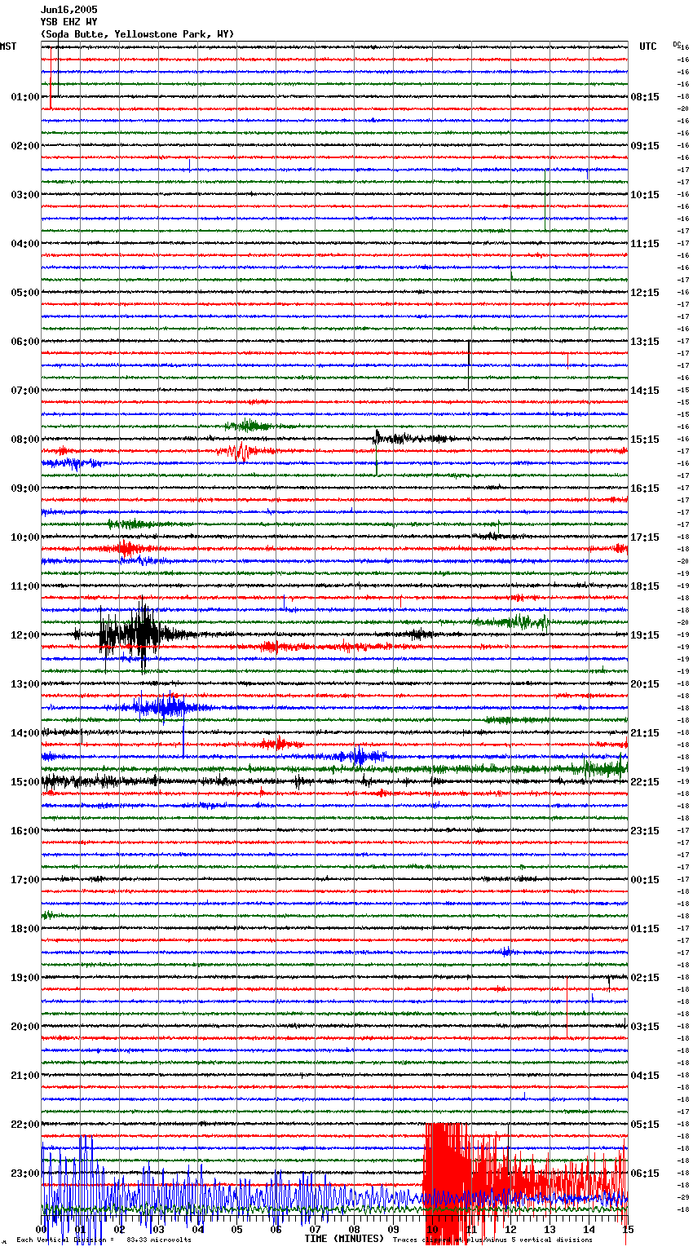The image size is (693, 1251).
Task: Click the MST time label '15:00'
Action: point(24,782)
